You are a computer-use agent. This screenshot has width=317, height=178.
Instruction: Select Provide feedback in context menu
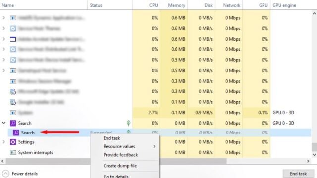(120, 155)
